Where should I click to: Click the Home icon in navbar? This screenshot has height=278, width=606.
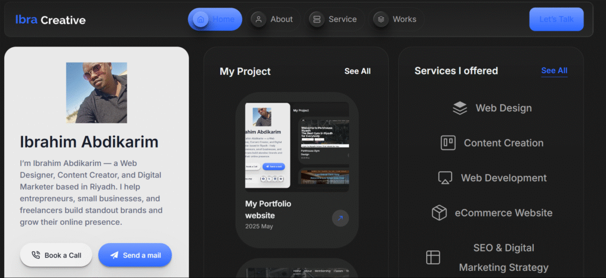(201, 19)
